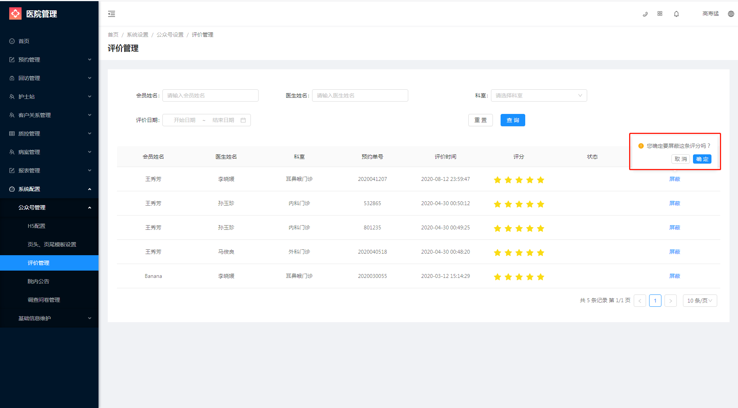Image resolution: width=738 pixels, height=408 pixels.
Task: Expand the 客户关系管理 menu chevron
Action: tap(90, 115)
